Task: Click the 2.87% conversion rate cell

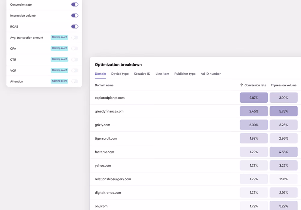Action: pos(254,97)
